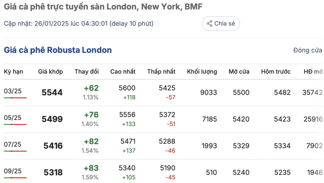Click the Đóng cửa market status label
The width and height of the screenshot is (324, 183).
(308, 50)
